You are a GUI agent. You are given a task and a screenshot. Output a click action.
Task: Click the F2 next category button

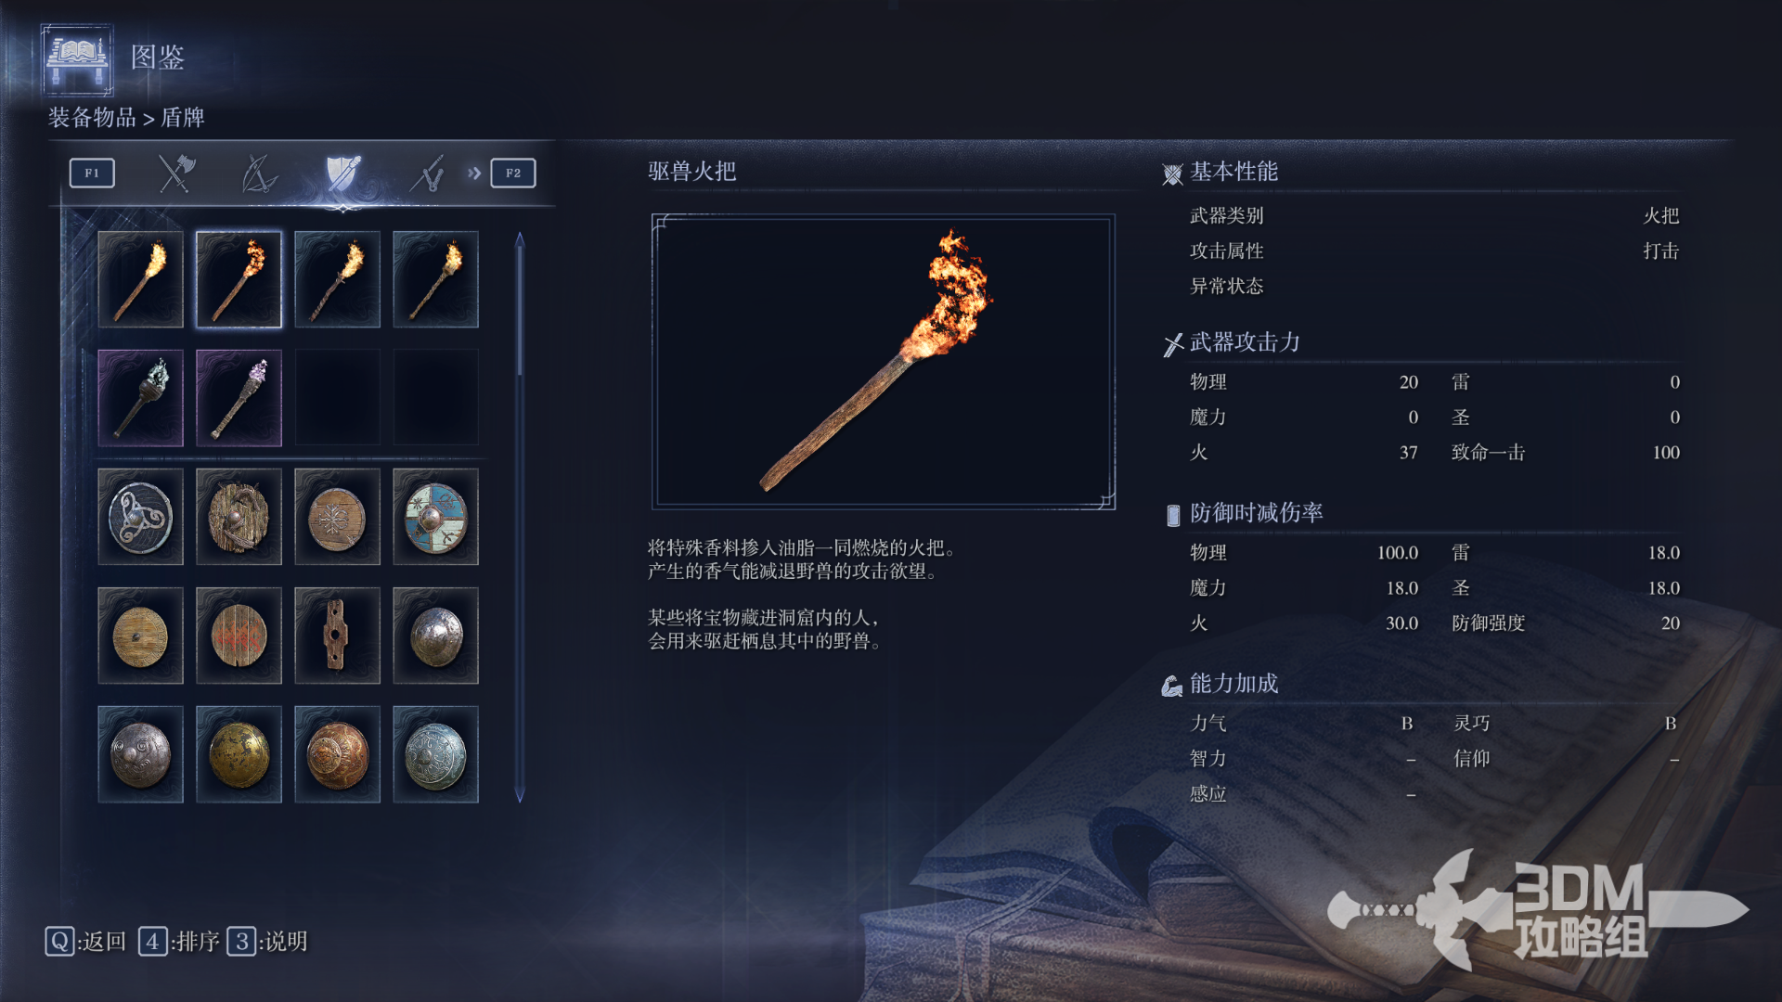513,173
